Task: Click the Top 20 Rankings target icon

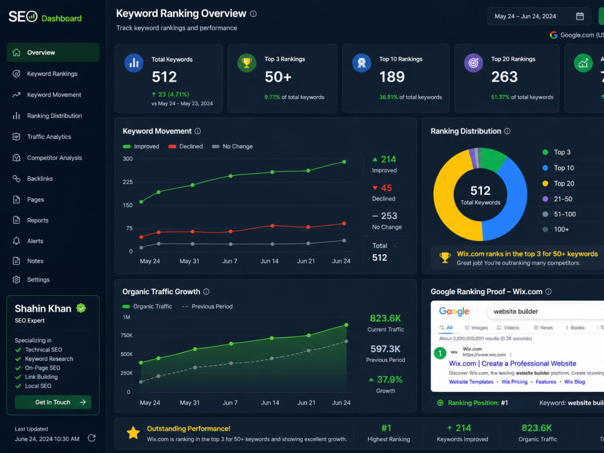Action: [x=474, y=63]
